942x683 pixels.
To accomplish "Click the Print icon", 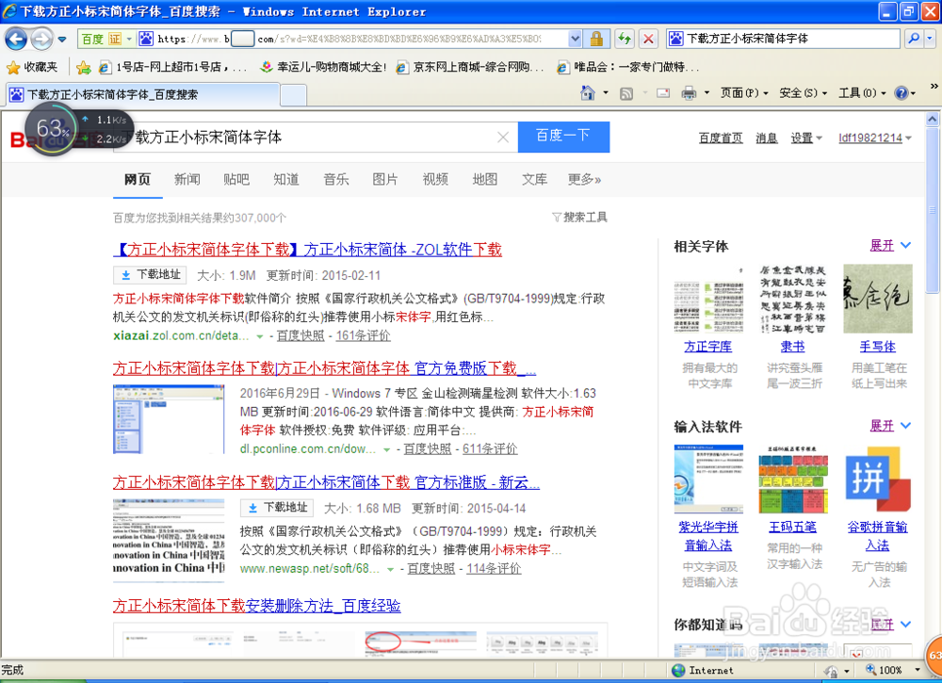I will point(689,93).
